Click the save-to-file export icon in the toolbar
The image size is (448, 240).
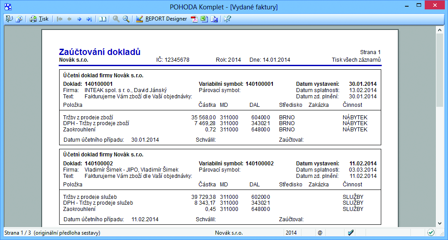214,19
